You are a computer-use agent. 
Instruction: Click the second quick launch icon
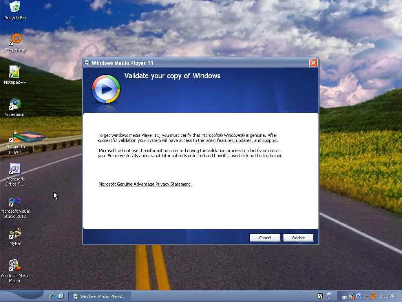pyautogui.click(x=61, y=296)
